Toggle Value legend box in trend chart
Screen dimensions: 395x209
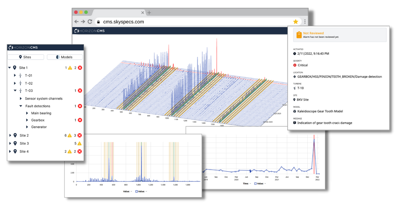[255, 184]
